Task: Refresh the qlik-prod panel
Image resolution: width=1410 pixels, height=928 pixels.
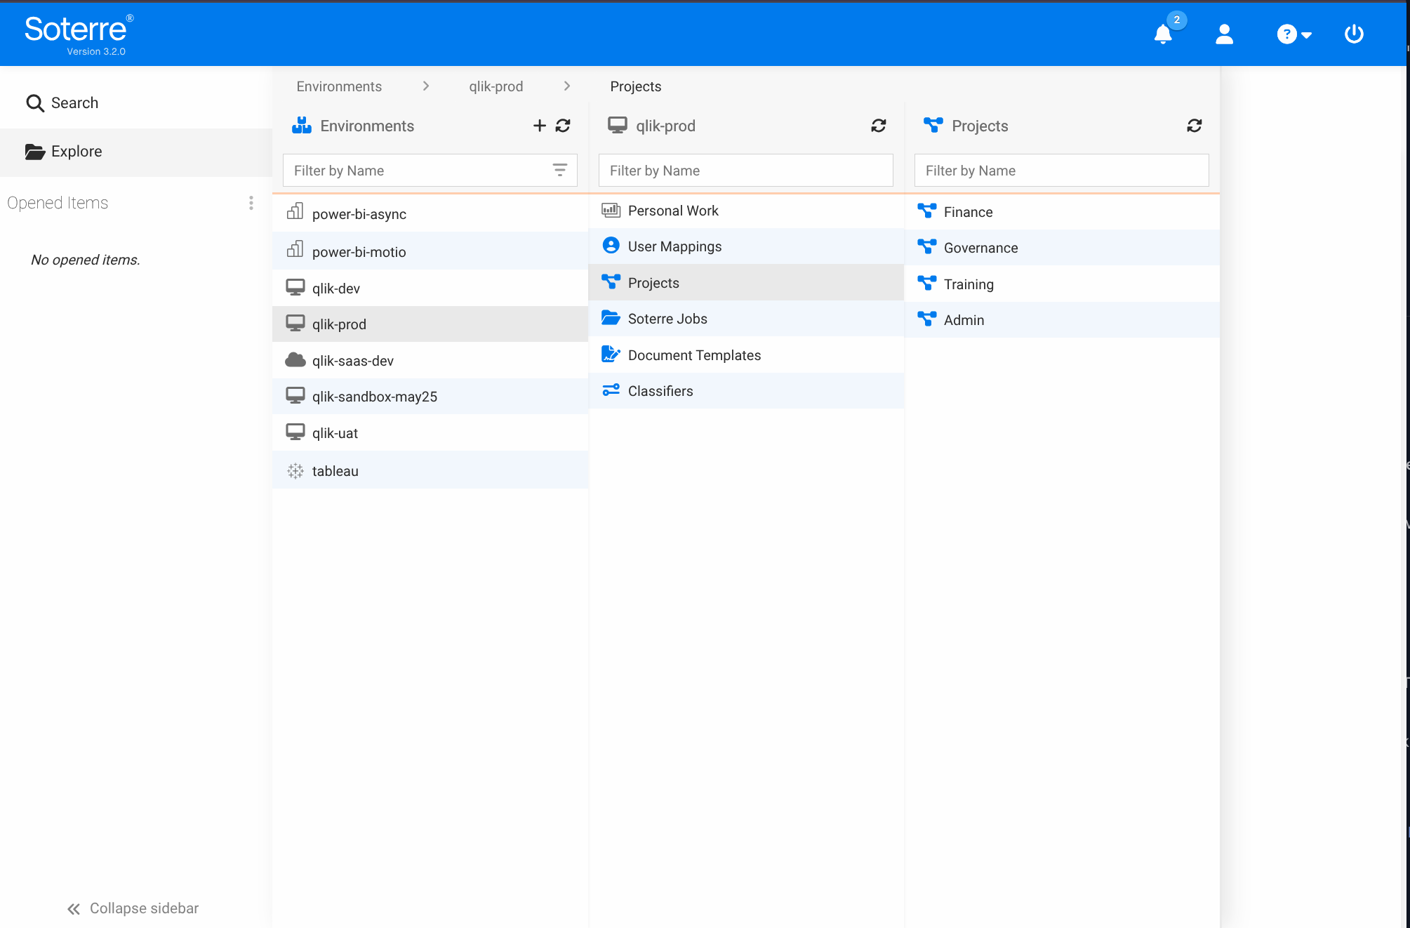Action: point(878,126)
